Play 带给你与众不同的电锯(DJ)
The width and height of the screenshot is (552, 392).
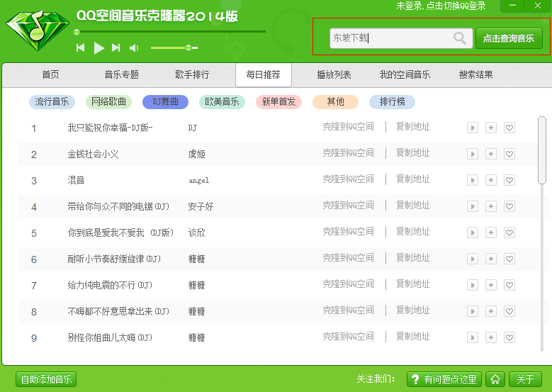coord(473,206)
